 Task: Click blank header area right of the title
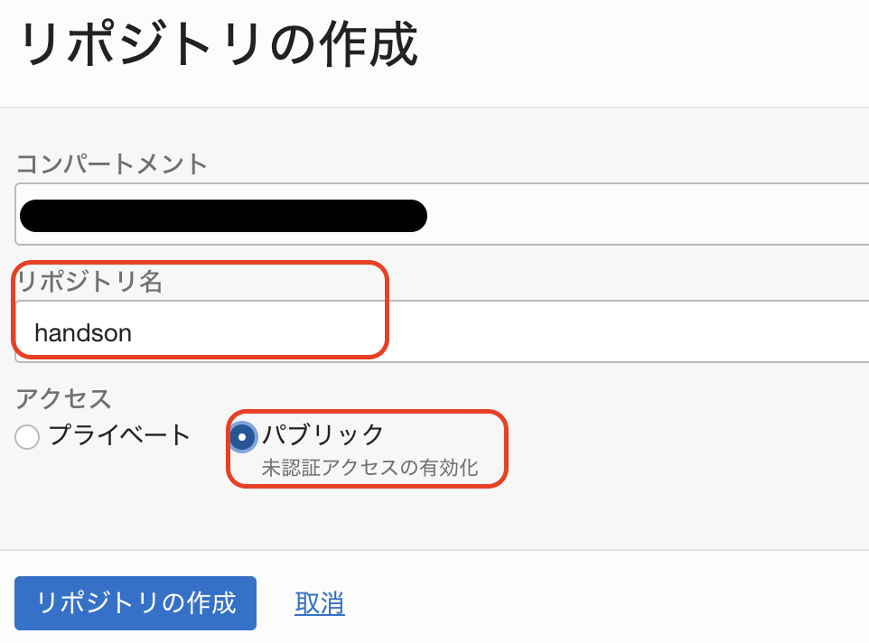[x=650, y=45]
